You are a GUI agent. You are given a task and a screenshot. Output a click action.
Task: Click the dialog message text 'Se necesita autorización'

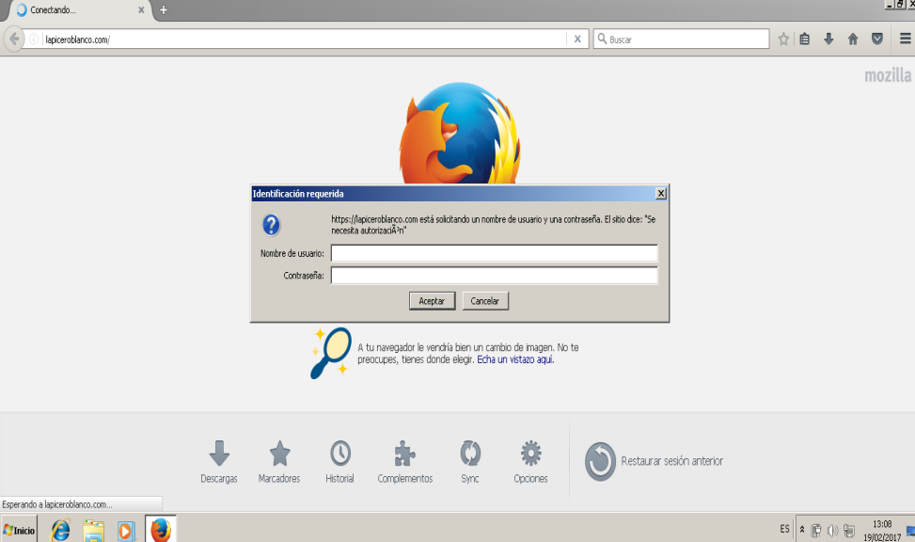493,225
